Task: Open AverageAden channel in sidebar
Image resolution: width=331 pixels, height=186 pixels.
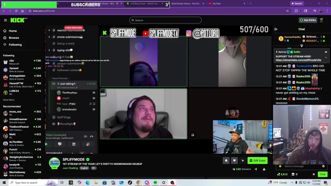Action: tap(22, 77)
